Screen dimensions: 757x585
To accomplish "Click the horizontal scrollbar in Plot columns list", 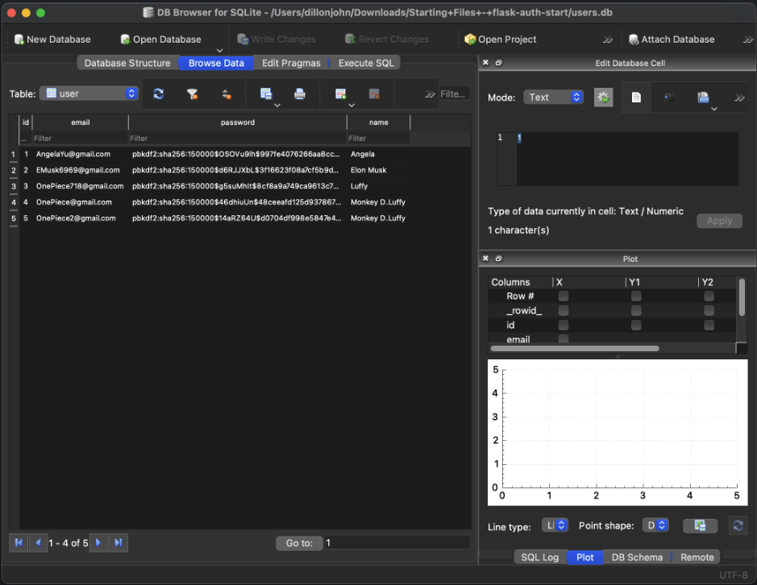I will coord(575,349).
